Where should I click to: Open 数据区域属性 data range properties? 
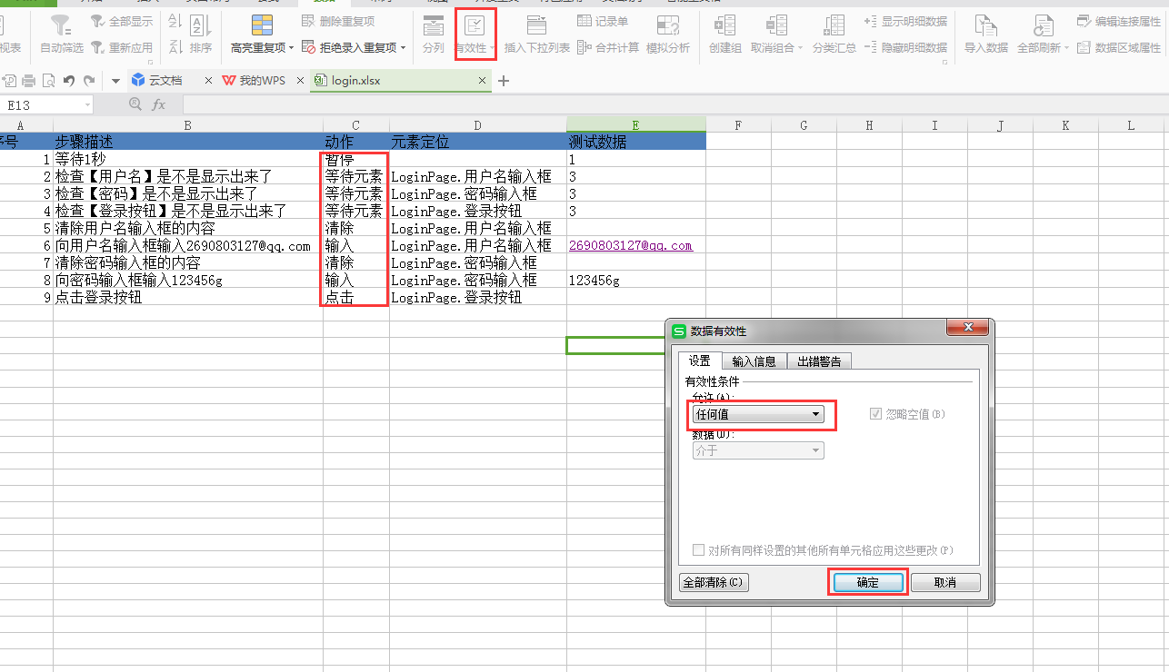pyautogui.click(x=1119, y=47)
